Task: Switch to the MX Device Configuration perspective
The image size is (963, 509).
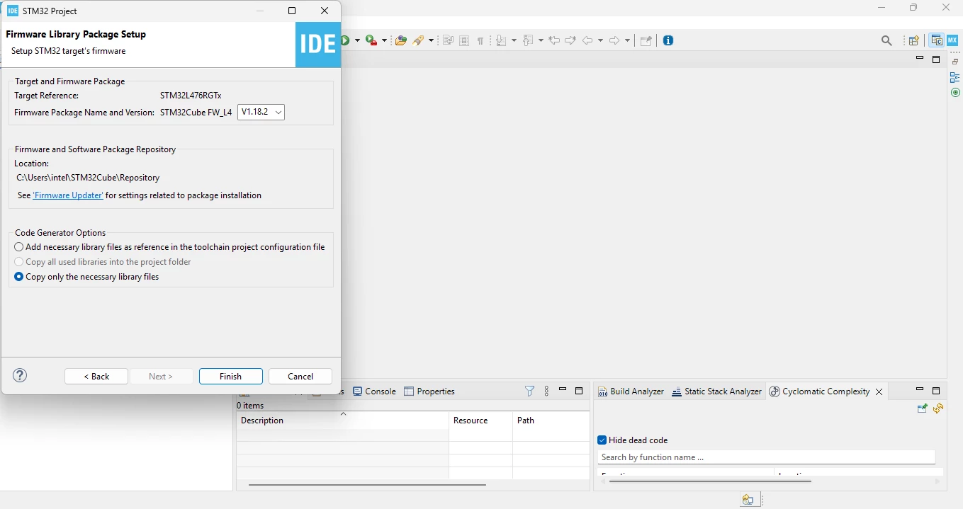Action: pyautogui.click(x=952, y=40)
